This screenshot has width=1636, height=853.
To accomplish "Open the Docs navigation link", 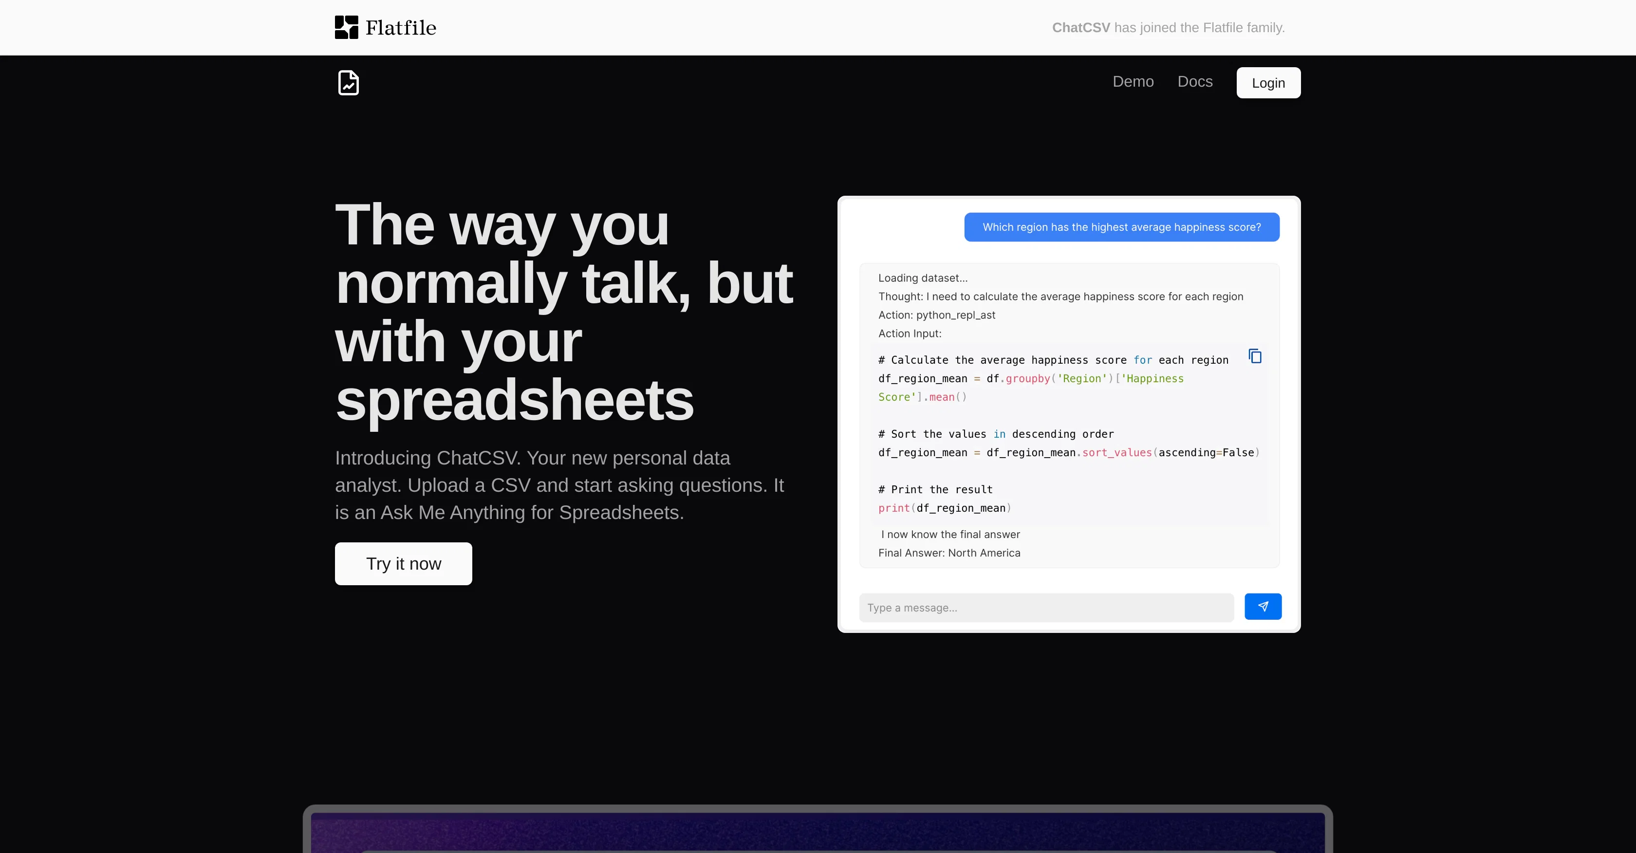I will click(x=1194, y=82).
